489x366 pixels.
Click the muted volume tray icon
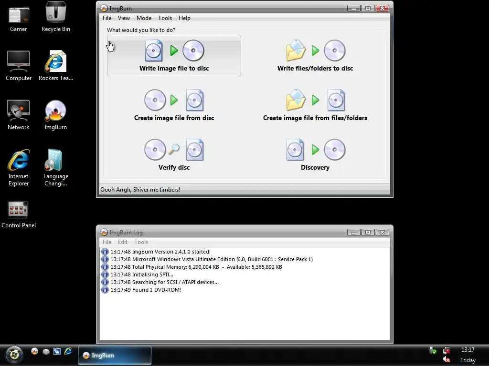pos(446,359)
